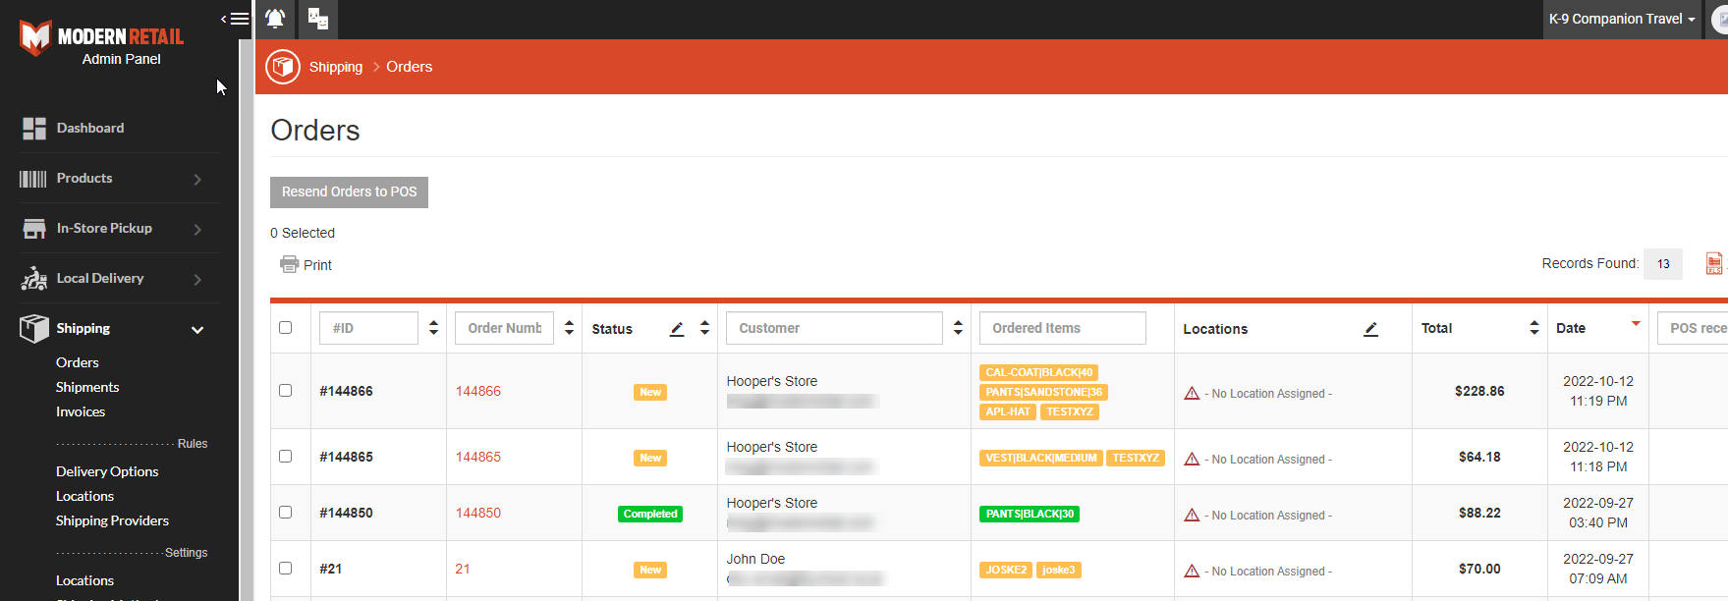Open notifications bell icon
Screen dimensions: 1728x601
pyautogui.click(x=275, y=19)
